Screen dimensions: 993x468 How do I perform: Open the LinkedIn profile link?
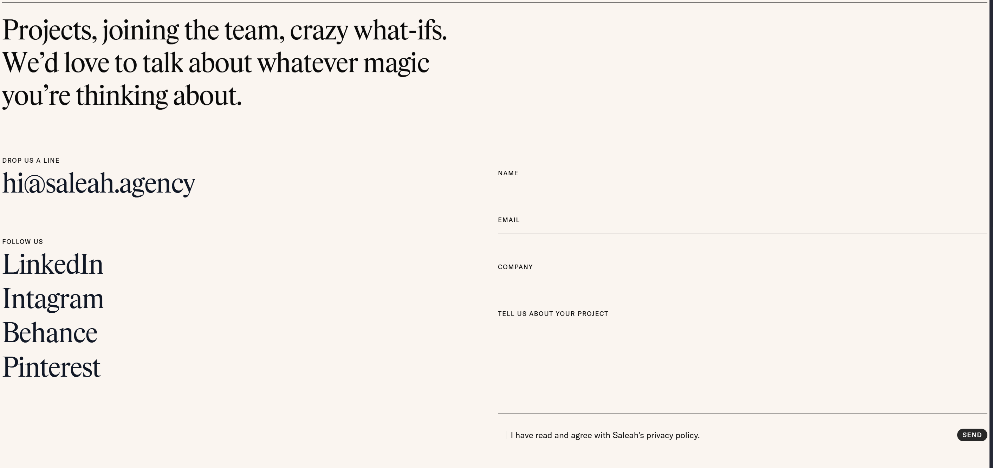coord(53,265)
